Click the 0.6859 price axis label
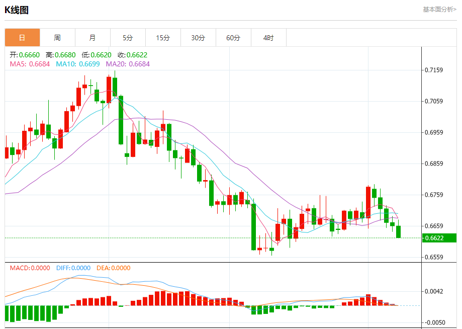Viewport: 462px width, 329px height. pyautogui.click(x=434, y=163)
